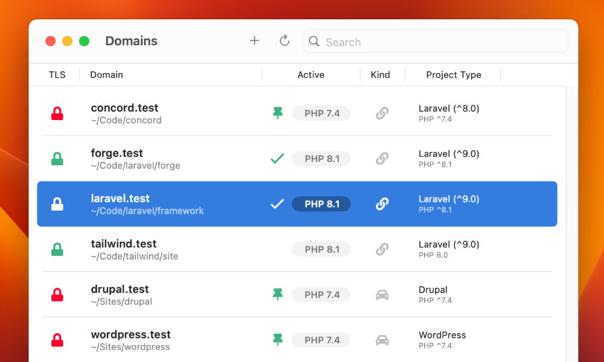Click the pin icon on concord.test row

[277, 113]
